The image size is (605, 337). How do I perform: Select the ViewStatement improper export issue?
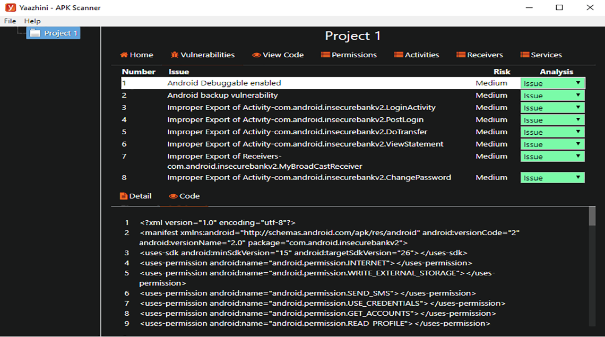(353, 144)
